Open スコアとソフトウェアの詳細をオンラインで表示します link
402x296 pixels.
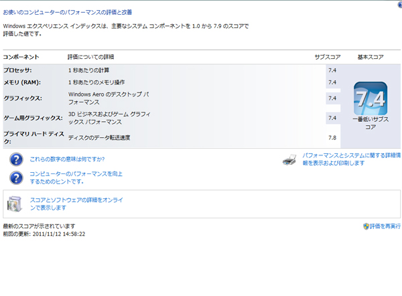tap(76, 204)
